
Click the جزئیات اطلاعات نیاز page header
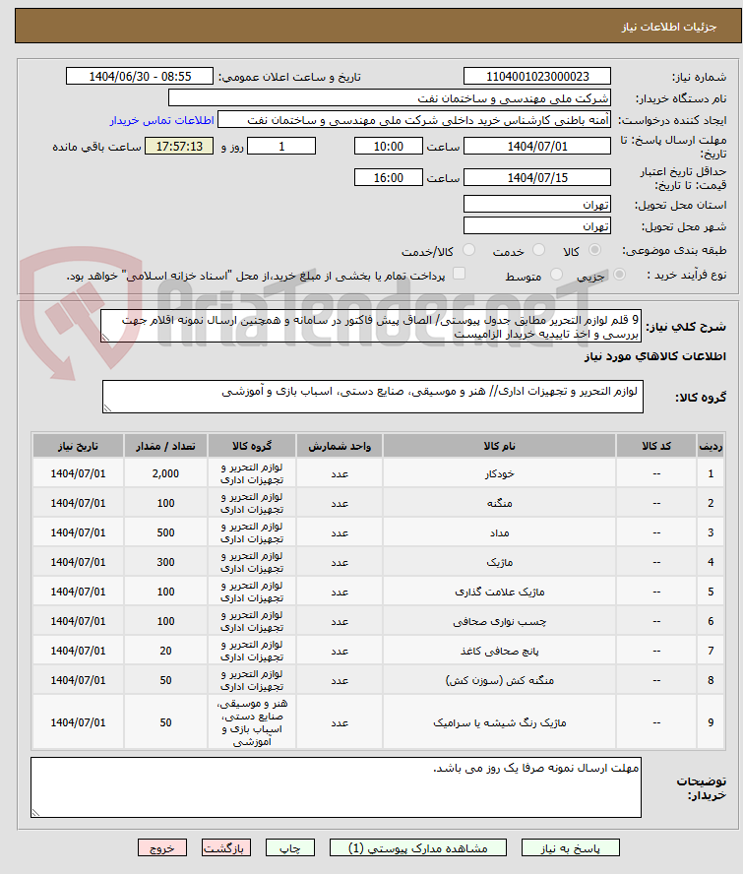pyautogui.click(x=378, y=26)
